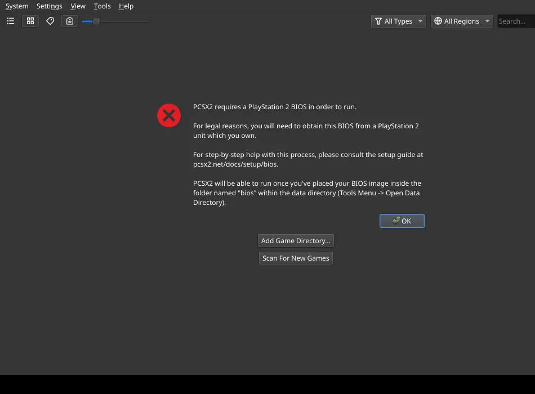Click the pcsx2.net/docs/setup/bios text
The image size is (535, 394).
235,164
